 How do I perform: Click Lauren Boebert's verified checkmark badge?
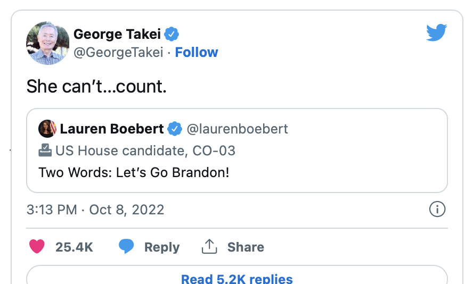[x=174, y=129]
